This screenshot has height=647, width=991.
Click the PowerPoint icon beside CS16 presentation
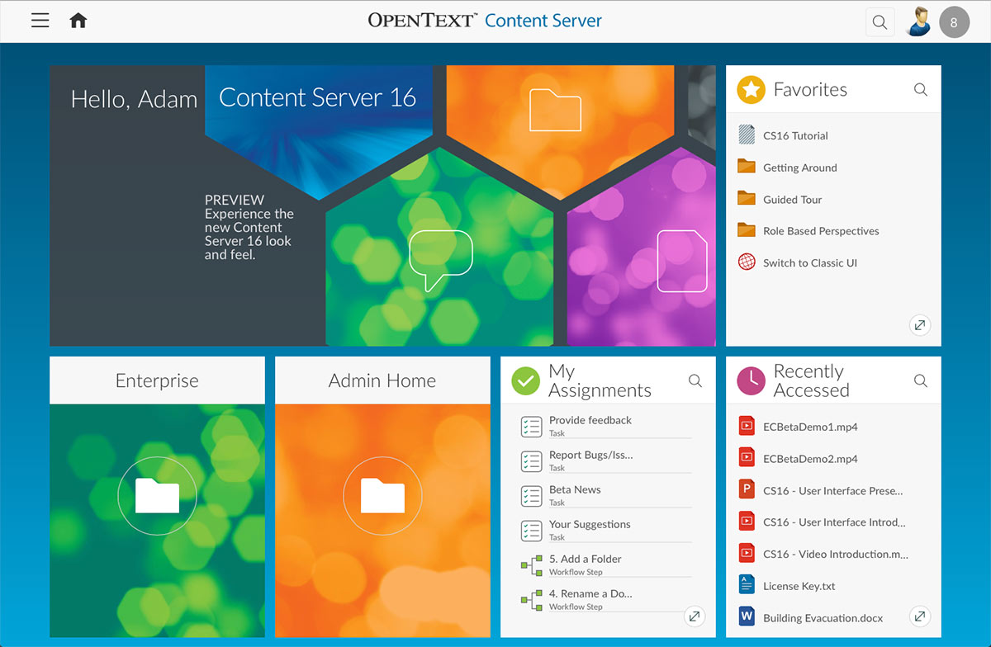(747, 489)
